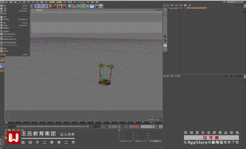Select the spline pen tool
246x149 pixels.
(74, 6)
